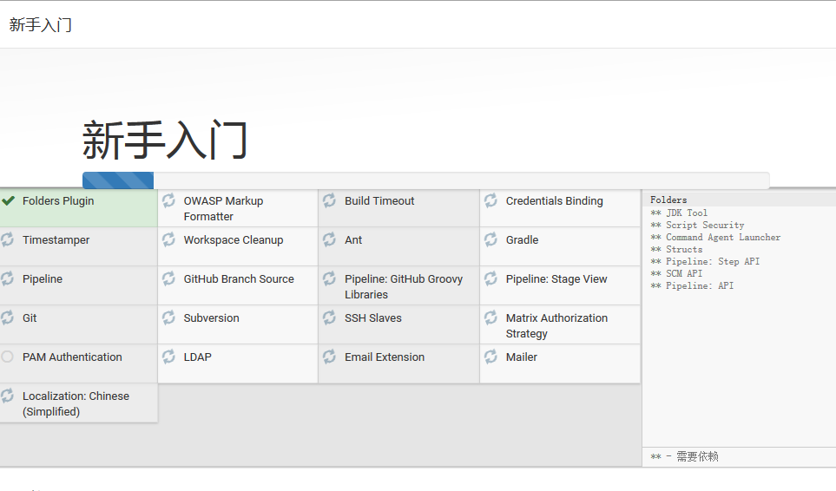The height and width of the screenshot is (491, 836).
Task: Click the GitHub Branch Source label
Action: click(239, 278)
